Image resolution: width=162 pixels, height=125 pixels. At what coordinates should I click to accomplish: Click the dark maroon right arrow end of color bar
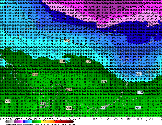pos(73,122)
